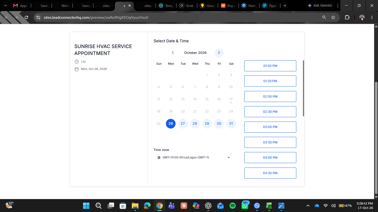Show hidden system tray icons

pos(308,206)
